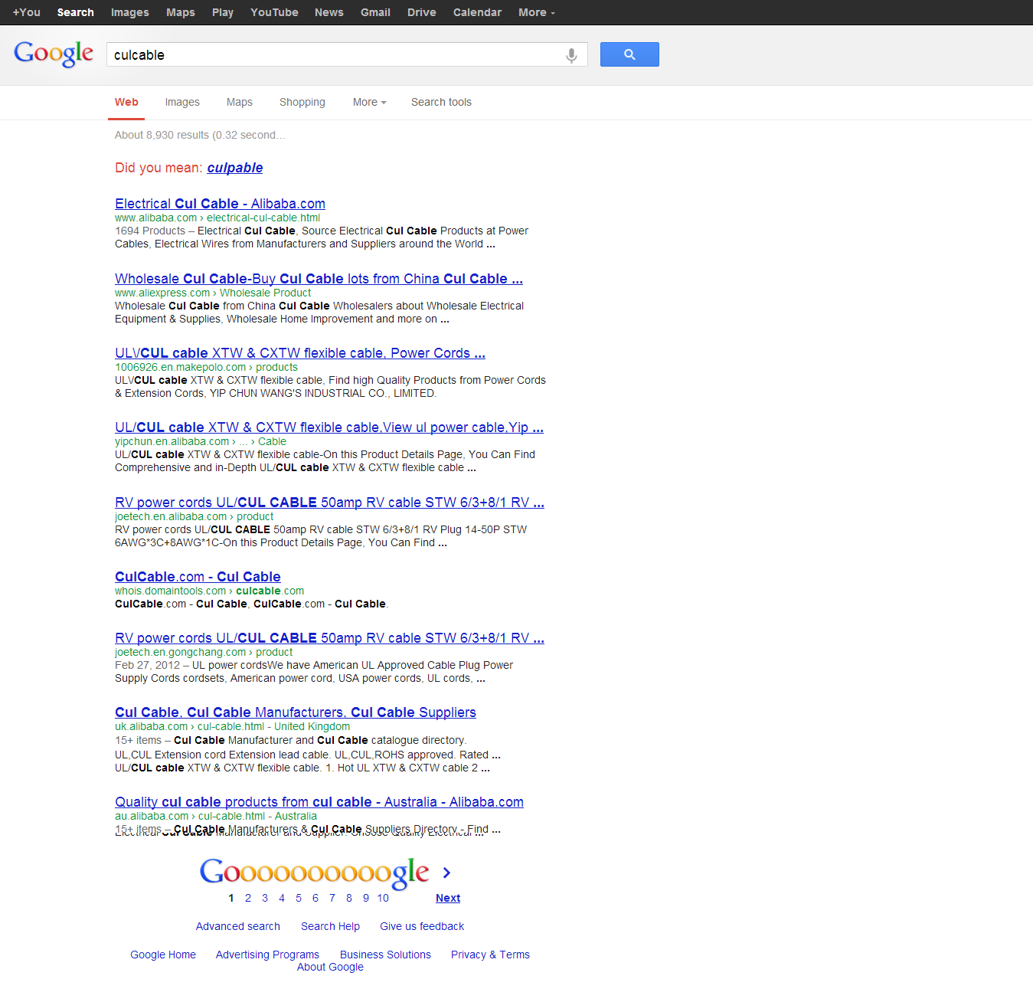This screenshot has height=989, width=1033.
Task: Go to results page 9
Action: 366,898
